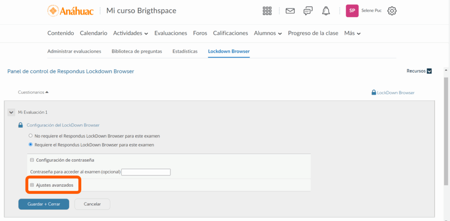Select 'Requiere el Respondus LockDown Browser' option
Screen dimensions: 450x221
click(x=31, y=145)
